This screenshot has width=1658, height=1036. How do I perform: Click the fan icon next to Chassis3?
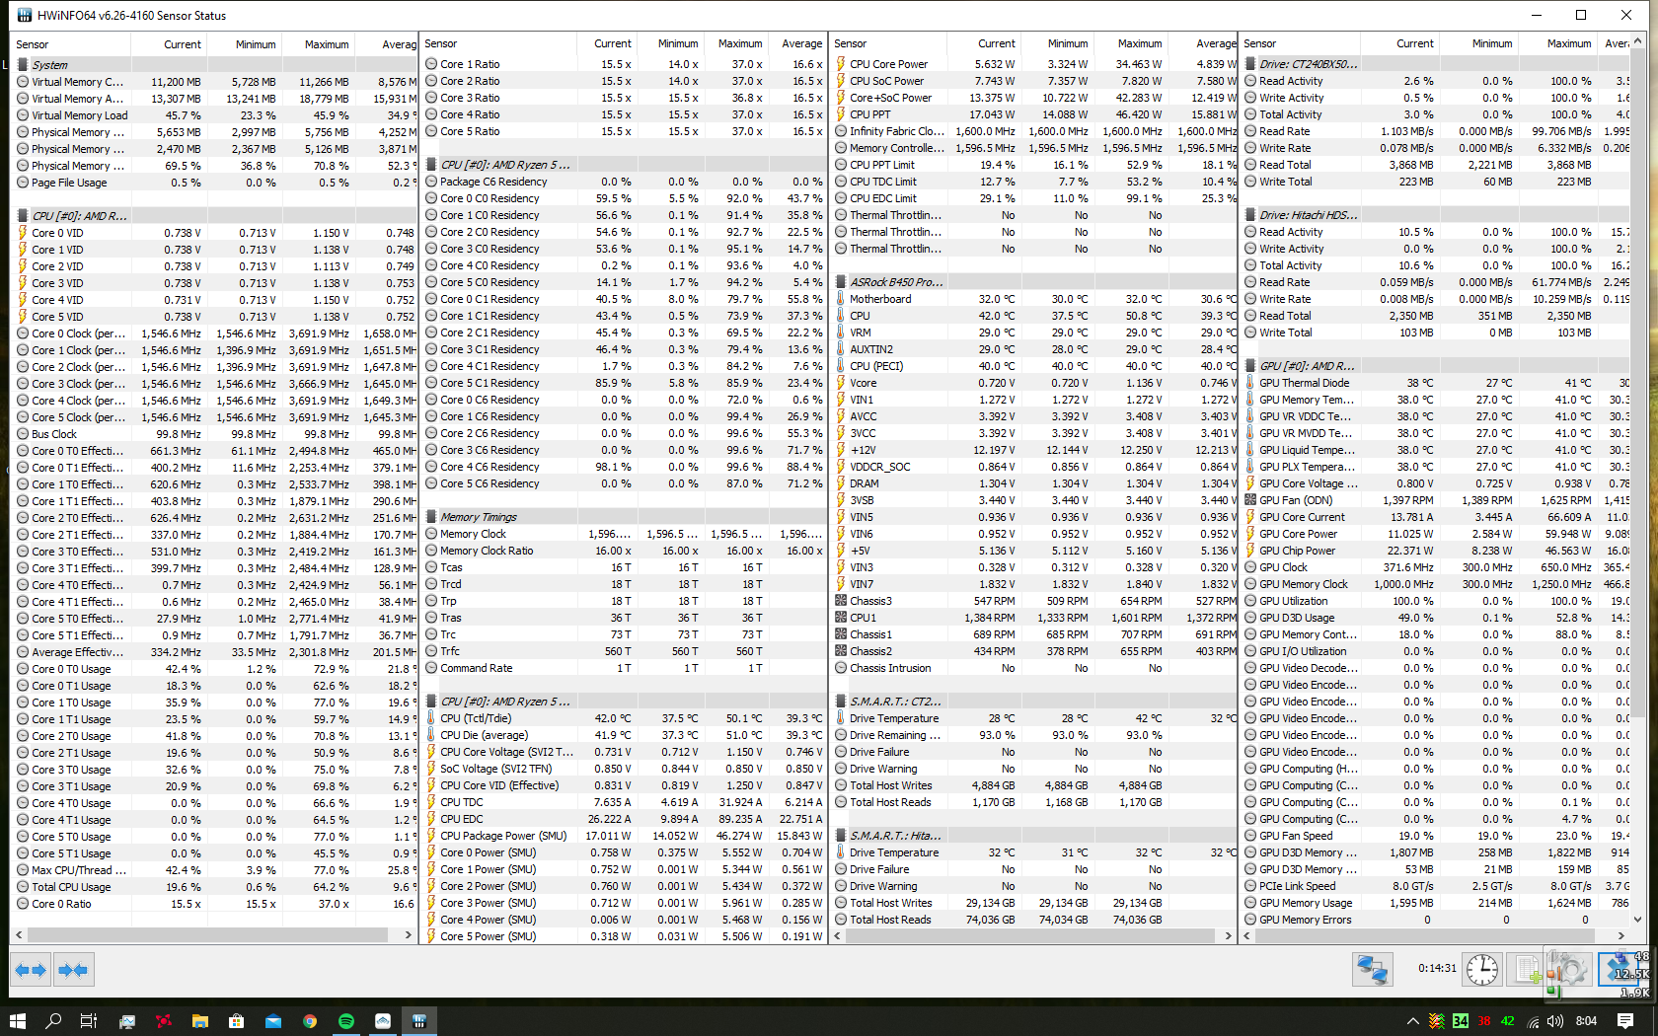(841, 601)
